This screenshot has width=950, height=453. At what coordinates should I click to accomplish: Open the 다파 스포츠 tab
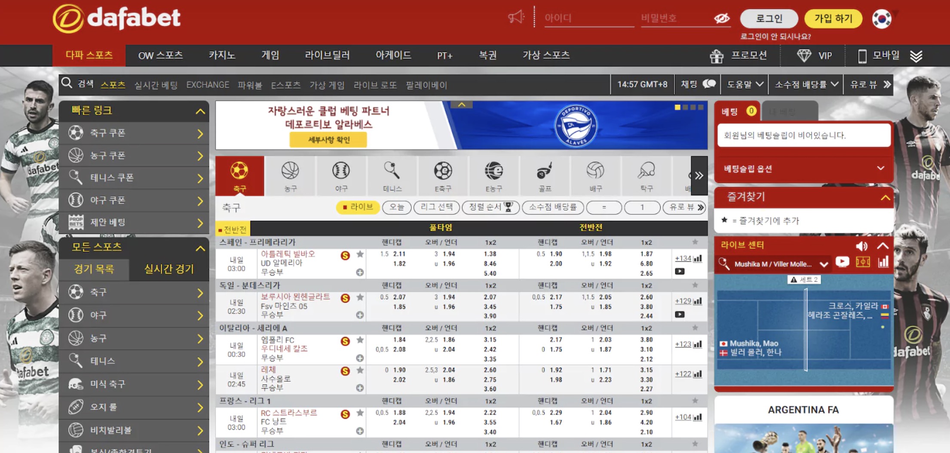pos(89,55)
